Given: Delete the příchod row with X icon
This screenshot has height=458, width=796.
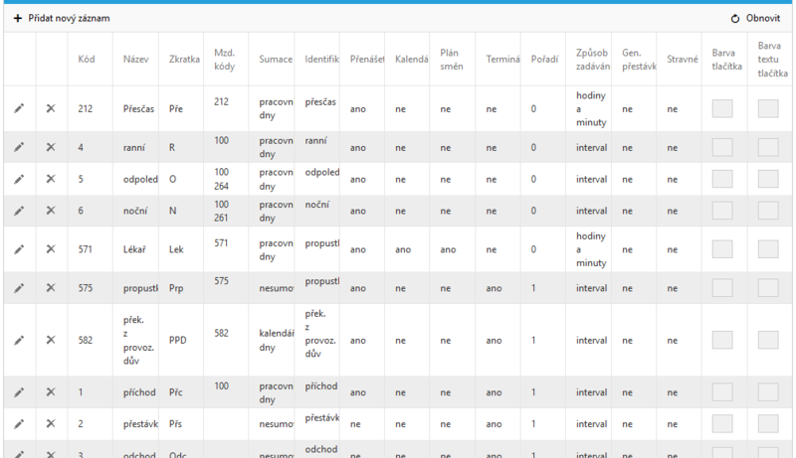Looking at the screenshot, I should pyautogui.click(x=51, y=392).
